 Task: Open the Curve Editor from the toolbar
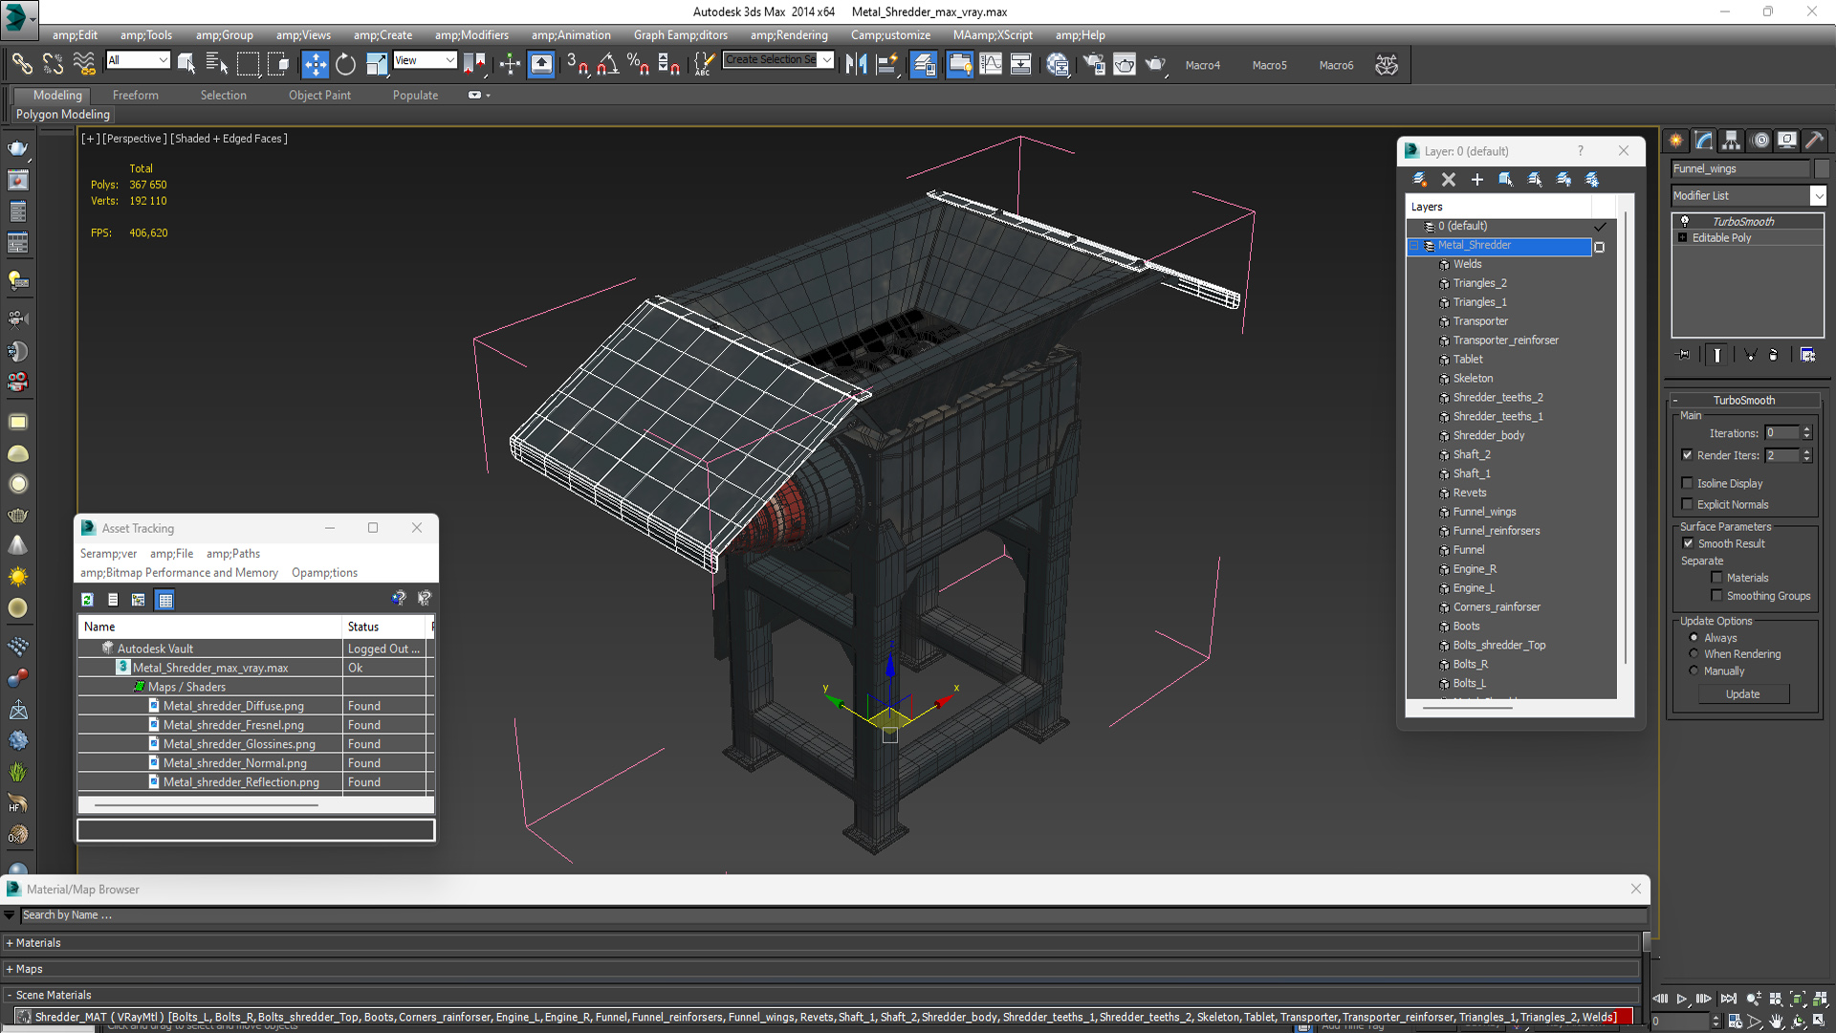click(991, 64)
